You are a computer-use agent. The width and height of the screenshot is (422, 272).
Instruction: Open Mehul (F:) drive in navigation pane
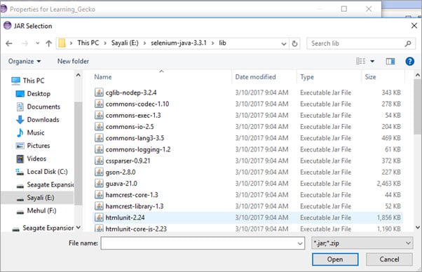(41, 210)
